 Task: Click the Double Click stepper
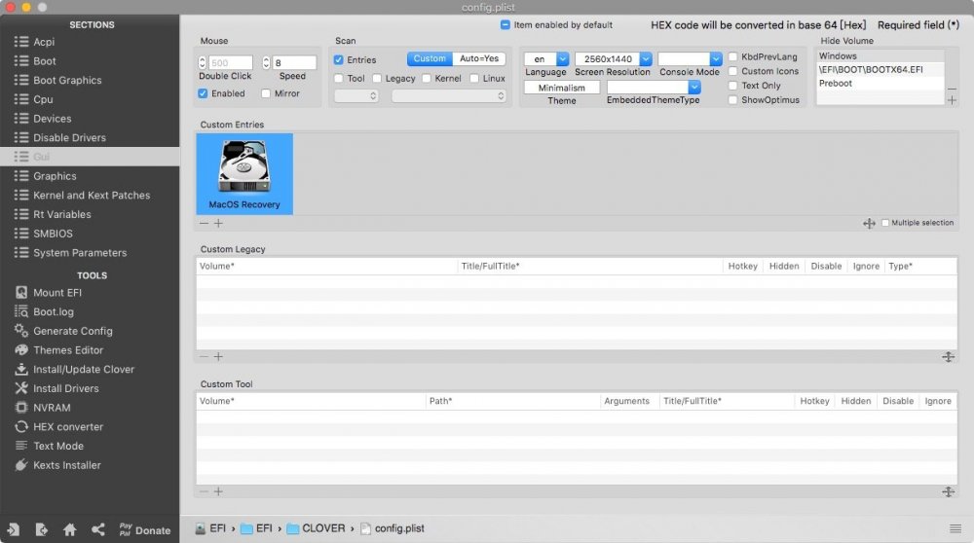click(202, 62)
